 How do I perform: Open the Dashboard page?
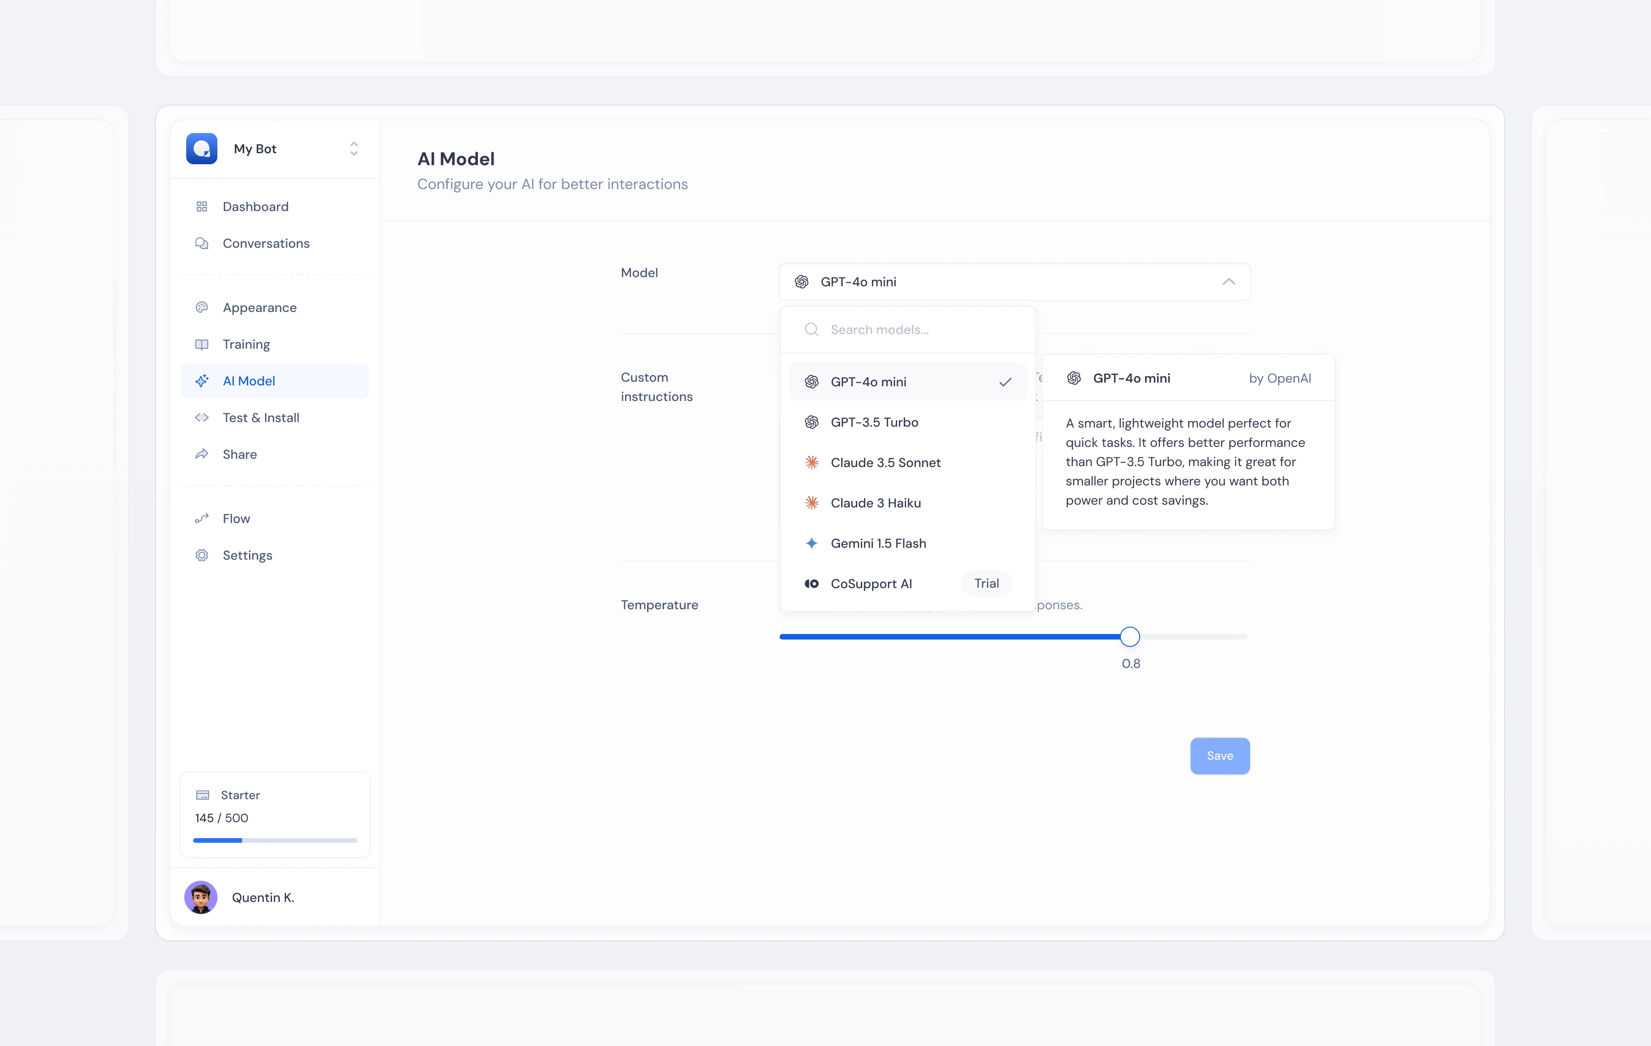pyautogui.click(x=275, y=206)
